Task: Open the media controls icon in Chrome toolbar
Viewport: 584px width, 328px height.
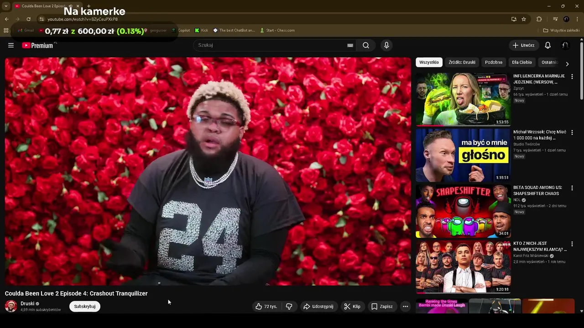Action: tap(555, 19)
